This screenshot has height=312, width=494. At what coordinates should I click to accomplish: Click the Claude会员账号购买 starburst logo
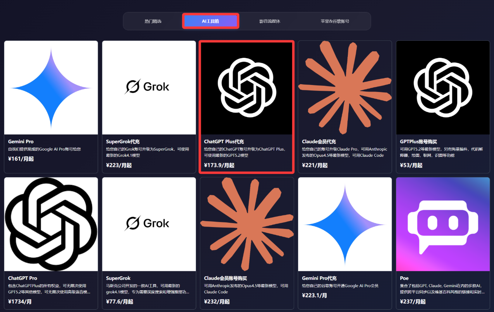point(247,224)
